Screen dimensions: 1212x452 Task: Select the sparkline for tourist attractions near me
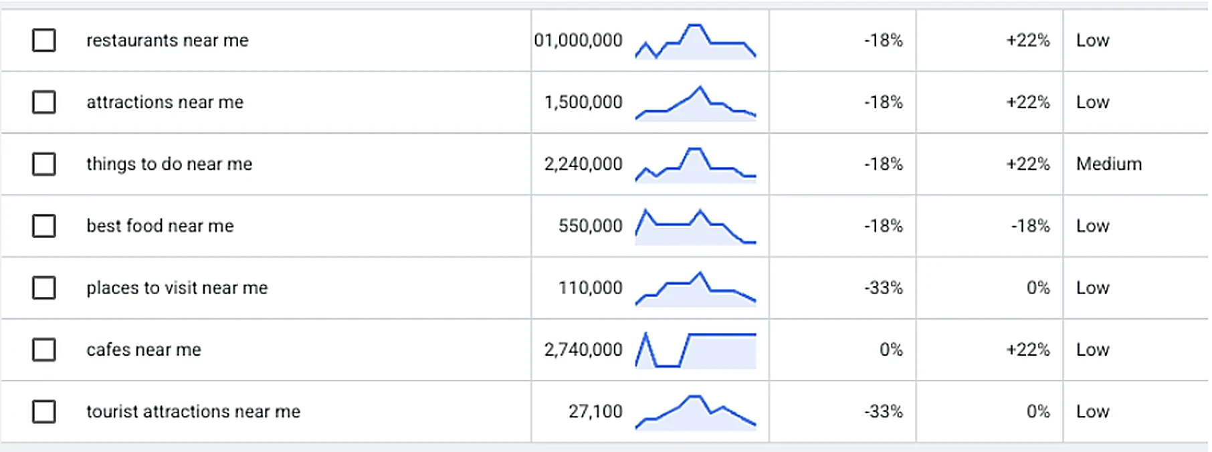pos(695,412)
